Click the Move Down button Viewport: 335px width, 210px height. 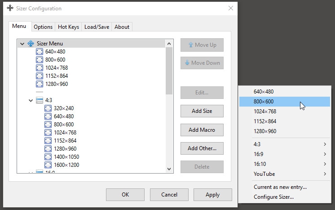click(202, 63)
